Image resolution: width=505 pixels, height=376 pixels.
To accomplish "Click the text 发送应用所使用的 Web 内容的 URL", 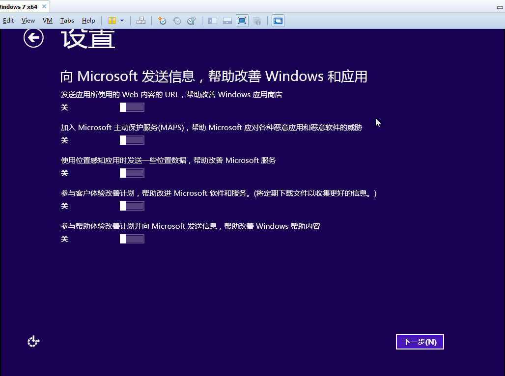I will coord(120,95).
